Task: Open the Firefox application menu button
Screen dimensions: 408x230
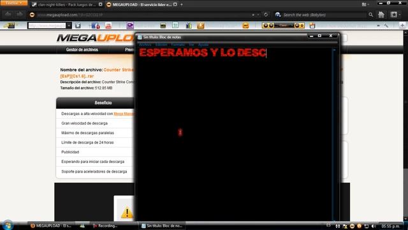Action: [x=13, y=3]
